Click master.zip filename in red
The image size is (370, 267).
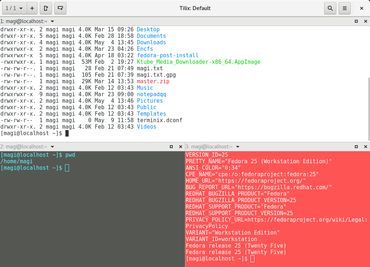[153, 81]
